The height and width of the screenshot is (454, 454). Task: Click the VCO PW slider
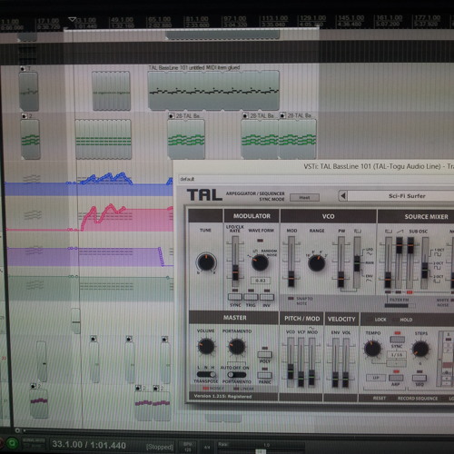[x=341, y=262]
